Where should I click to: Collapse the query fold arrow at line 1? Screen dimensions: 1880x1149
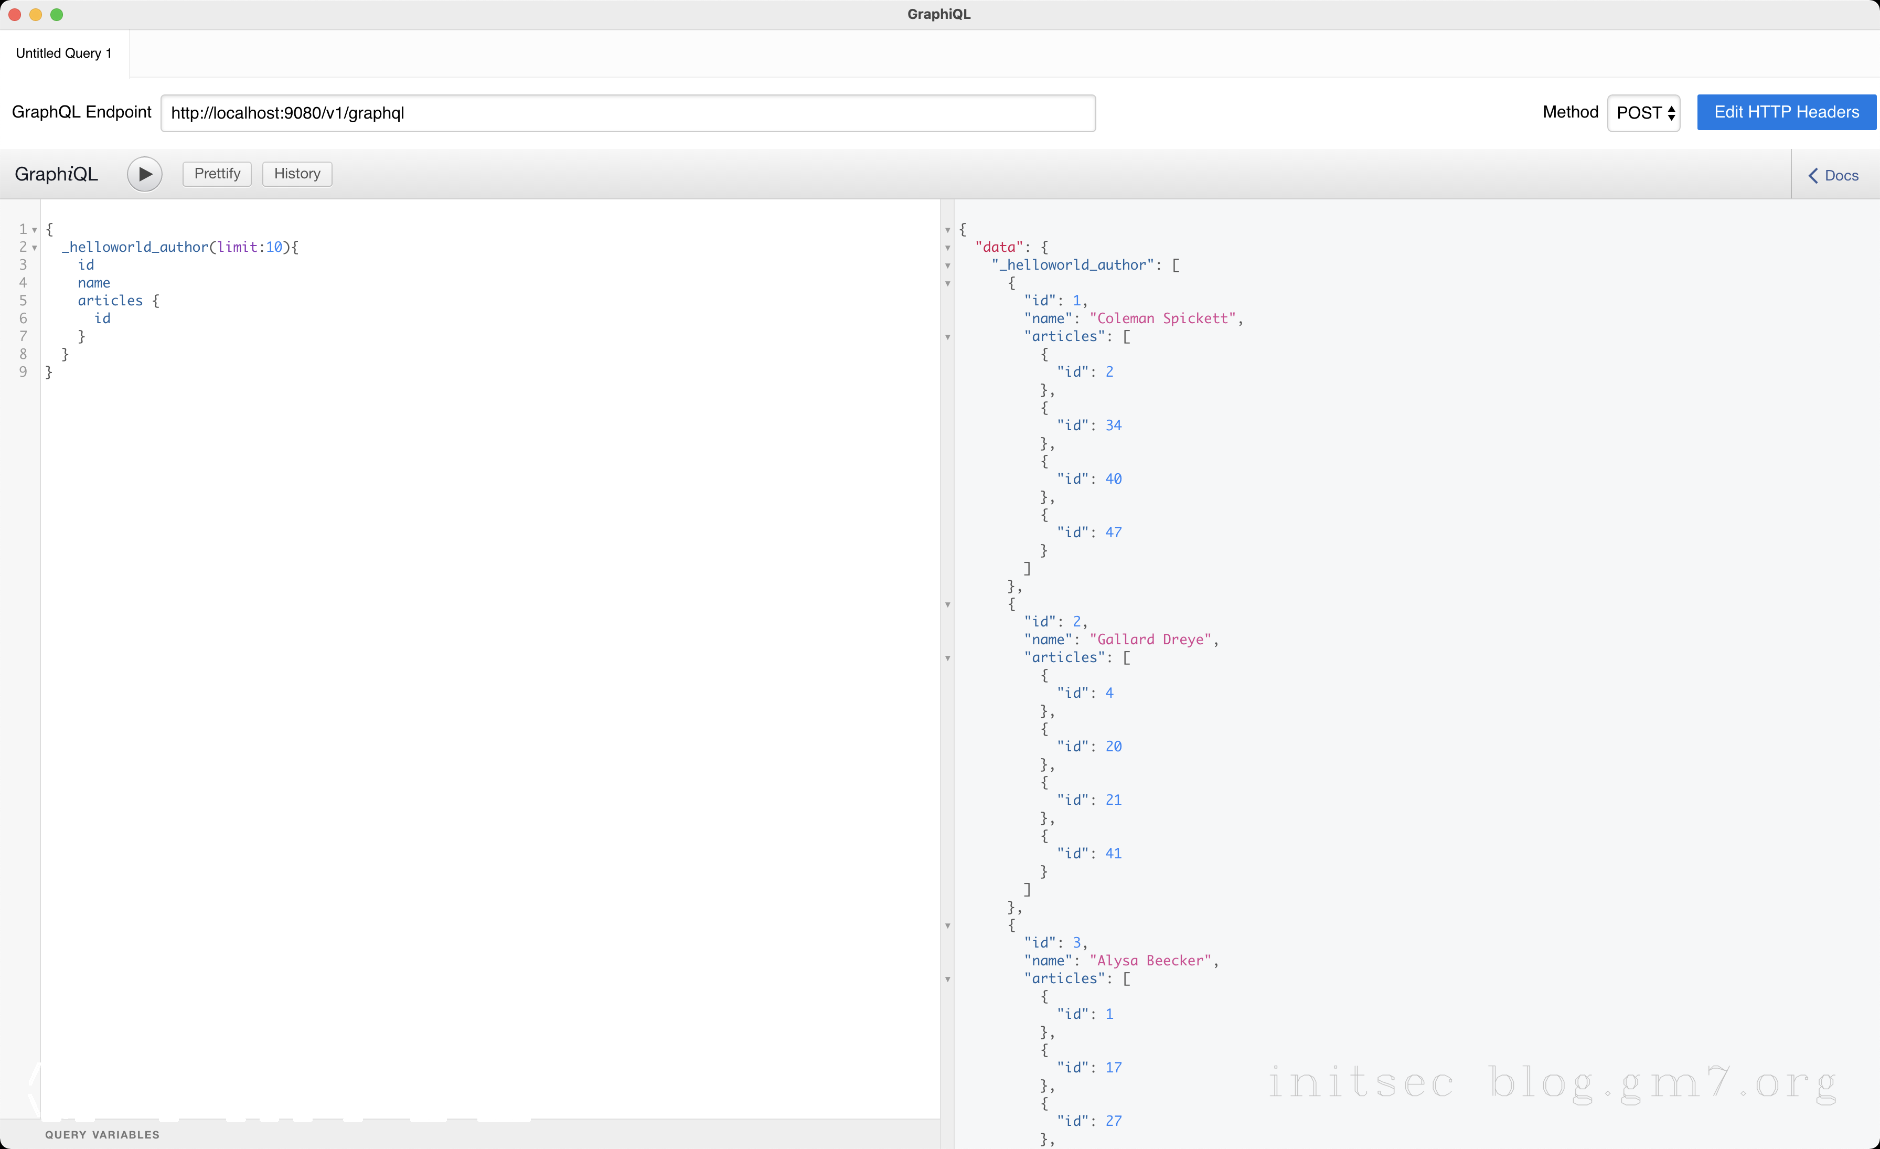(x=34, y=230)
